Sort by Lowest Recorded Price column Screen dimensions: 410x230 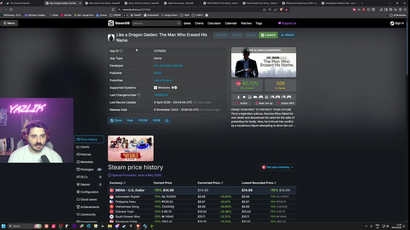point(259,183)
